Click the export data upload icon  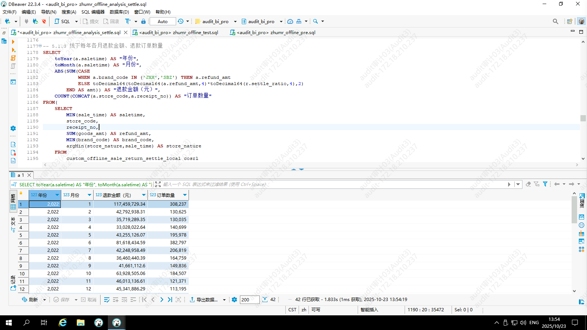coord(192,300)
